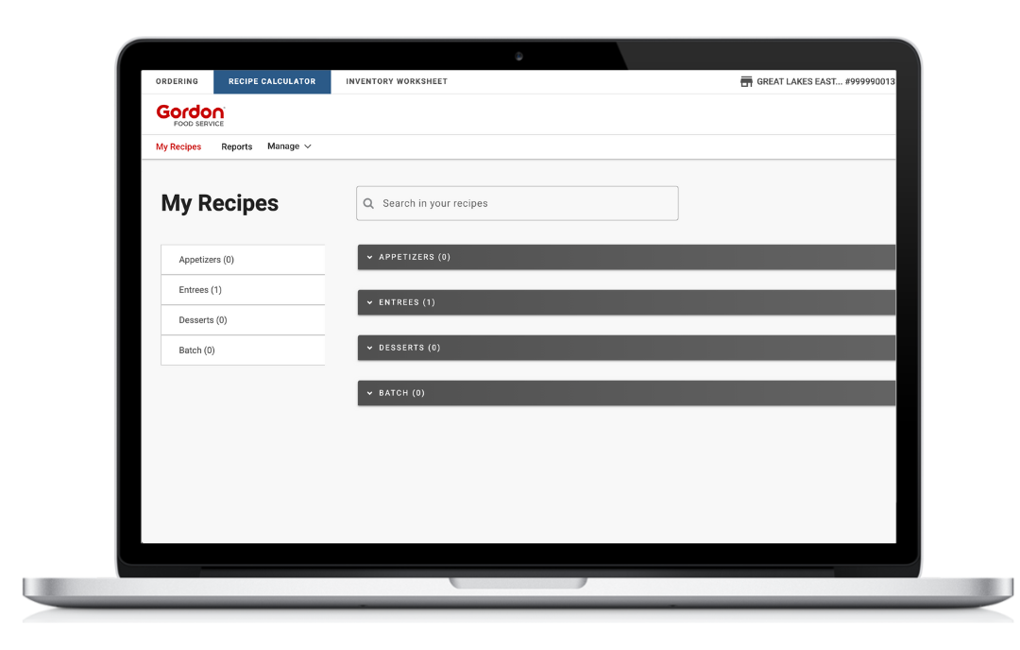Expand the Appetizers section chevron
The image size is (1020, 650).
pos(370,257)
